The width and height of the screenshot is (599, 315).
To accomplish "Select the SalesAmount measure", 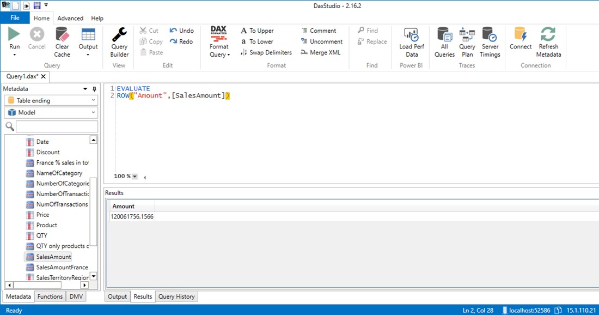I will tap(48, 257).
